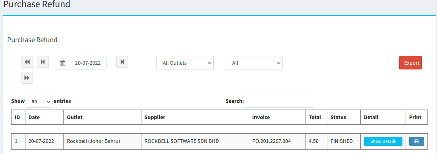Click the date field 20-07-2022

coord(88,63)
